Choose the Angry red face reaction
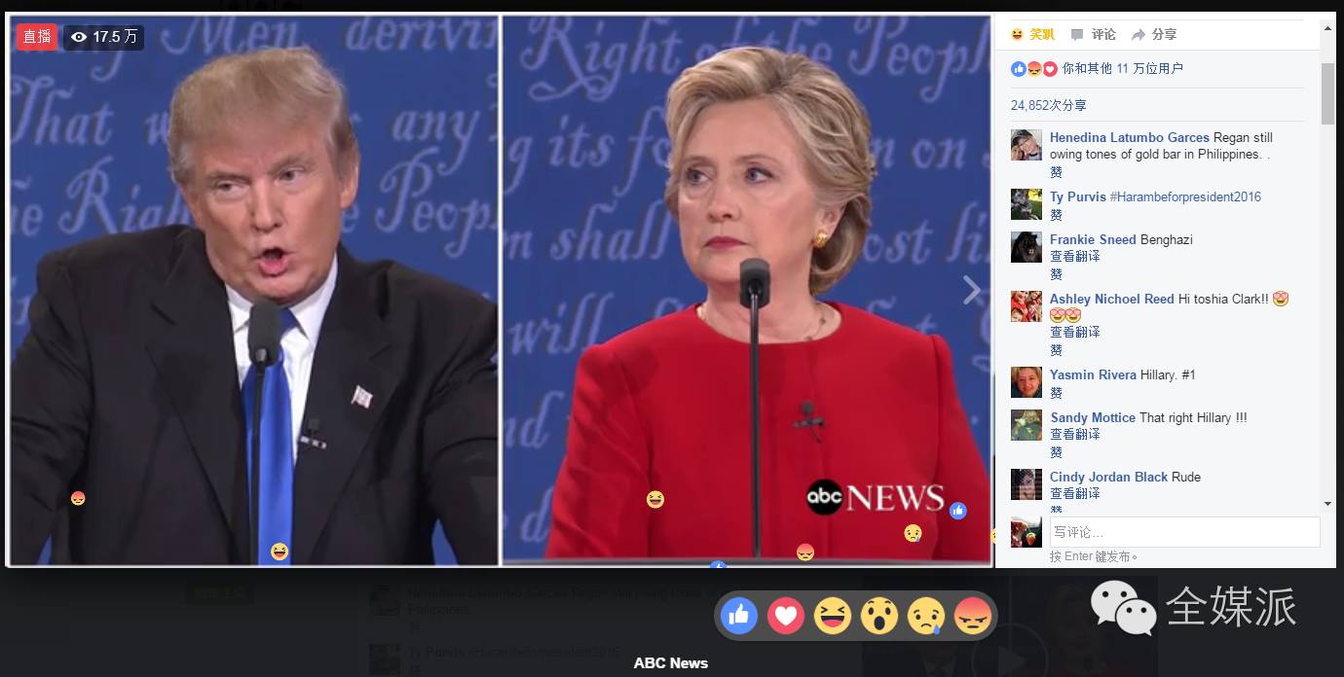The height and width of the screenshot is (677, 1344). coord(973,616)
